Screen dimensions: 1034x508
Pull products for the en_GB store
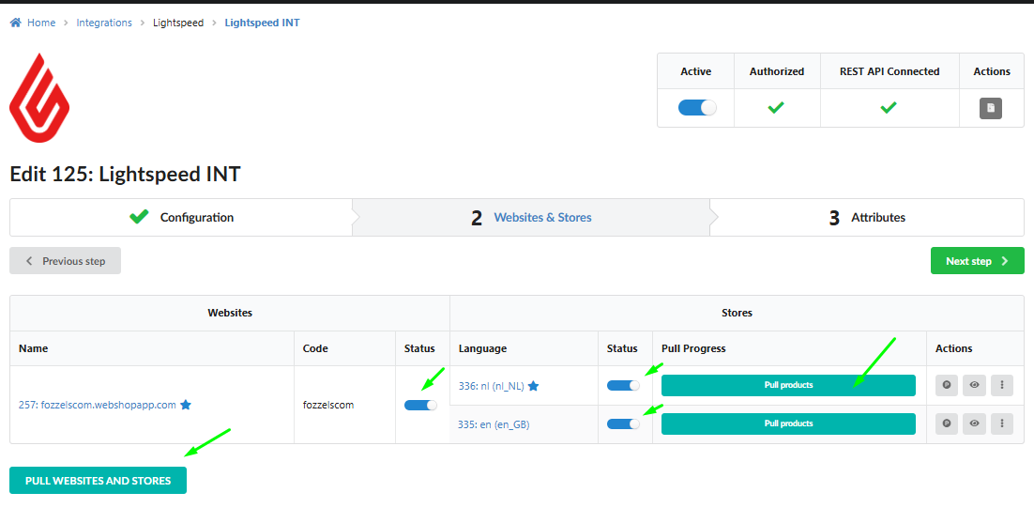coord(788,423)
